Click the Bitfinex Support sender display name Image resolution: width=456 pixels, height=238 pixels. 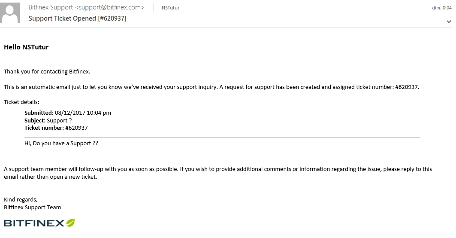pos(51,8)
